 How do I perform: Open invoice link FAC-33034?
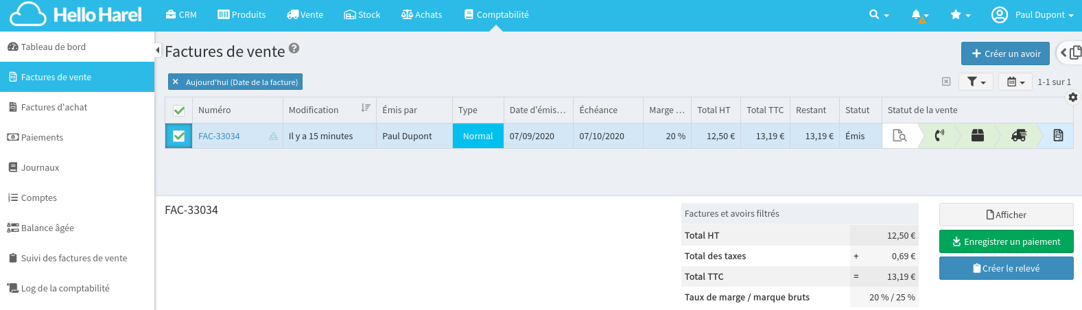[x=219, y=136]
